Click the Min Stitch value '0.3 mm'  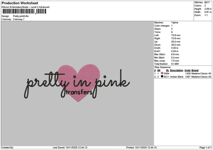coord(175,58)
